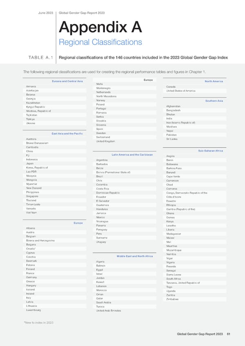The image size is (245, 346).
Task: Click the June 2023 date in header
Action: pos(45,13)
